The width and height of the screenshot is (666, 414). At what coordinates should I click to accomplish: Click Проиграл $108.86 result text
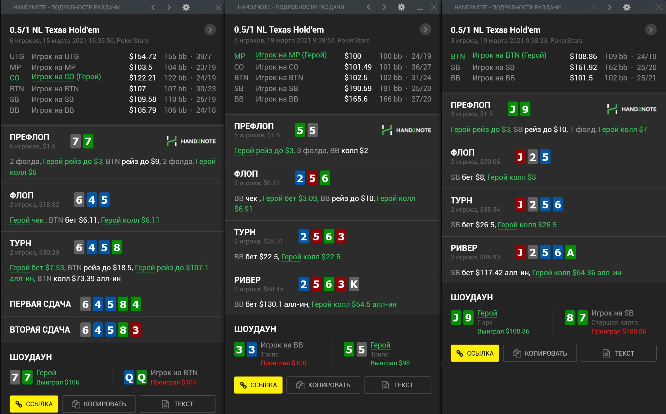coord(619,331)
